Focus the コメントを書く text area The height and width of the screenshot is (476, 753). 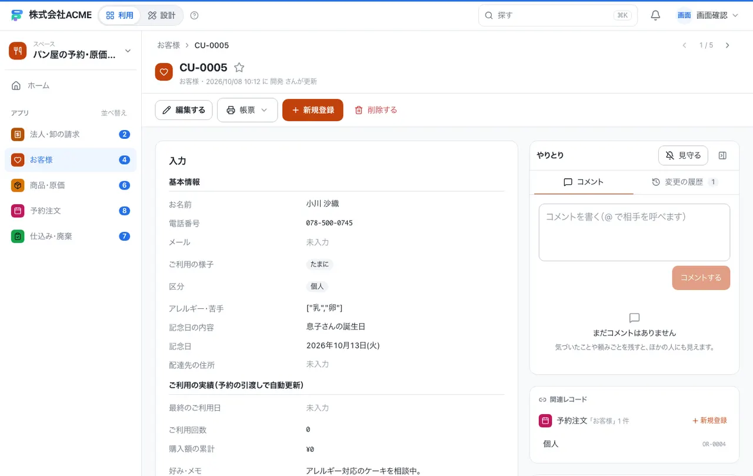[634, 232]
